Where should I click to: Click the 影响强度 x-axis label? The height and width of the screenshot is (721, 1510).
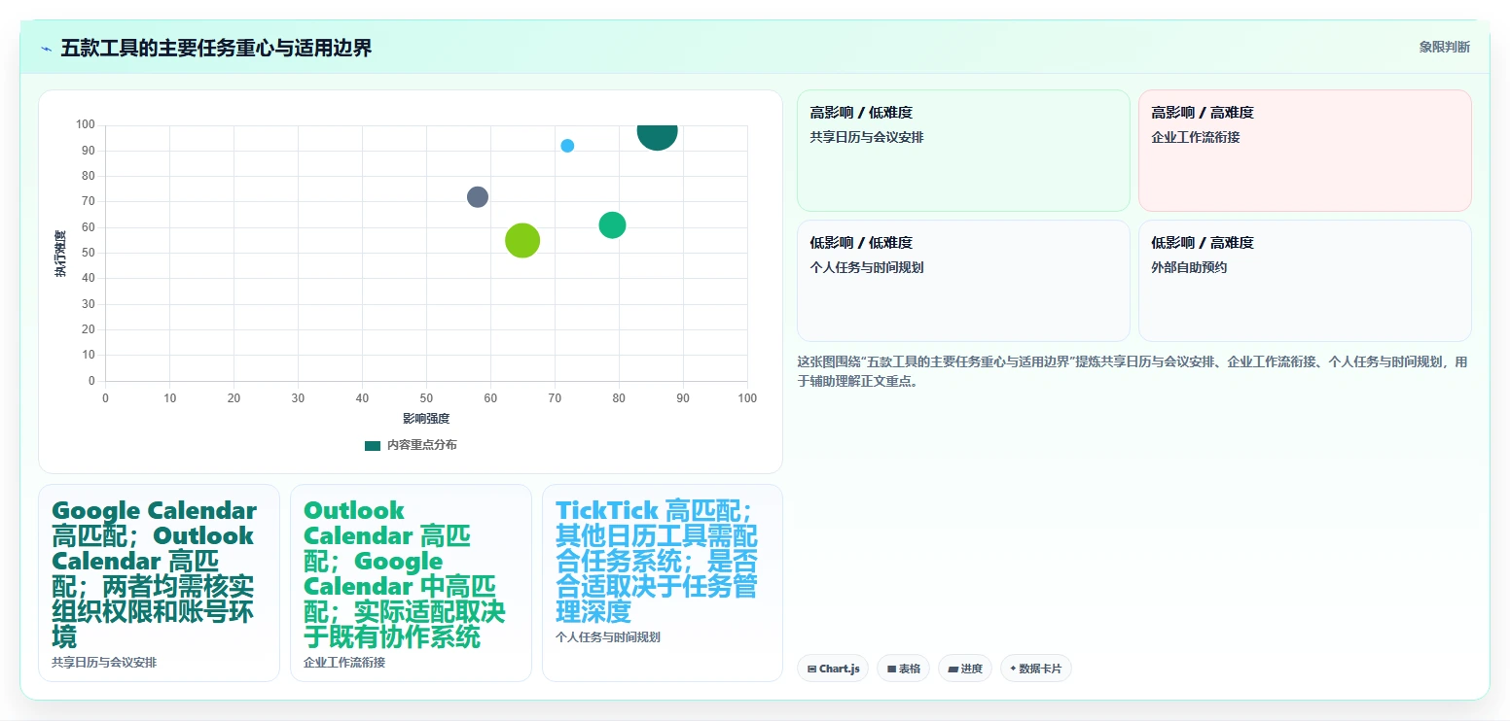(x=426, y=419)
